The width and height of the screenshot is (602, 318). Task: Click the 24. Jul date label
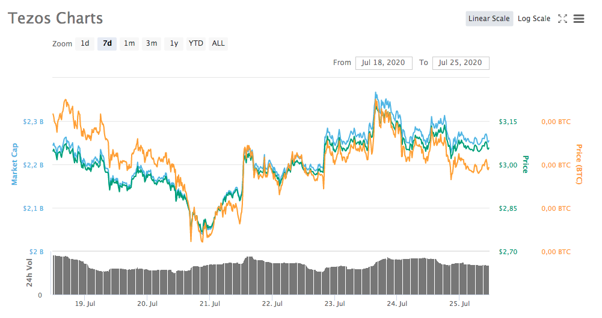pos(397,304)
